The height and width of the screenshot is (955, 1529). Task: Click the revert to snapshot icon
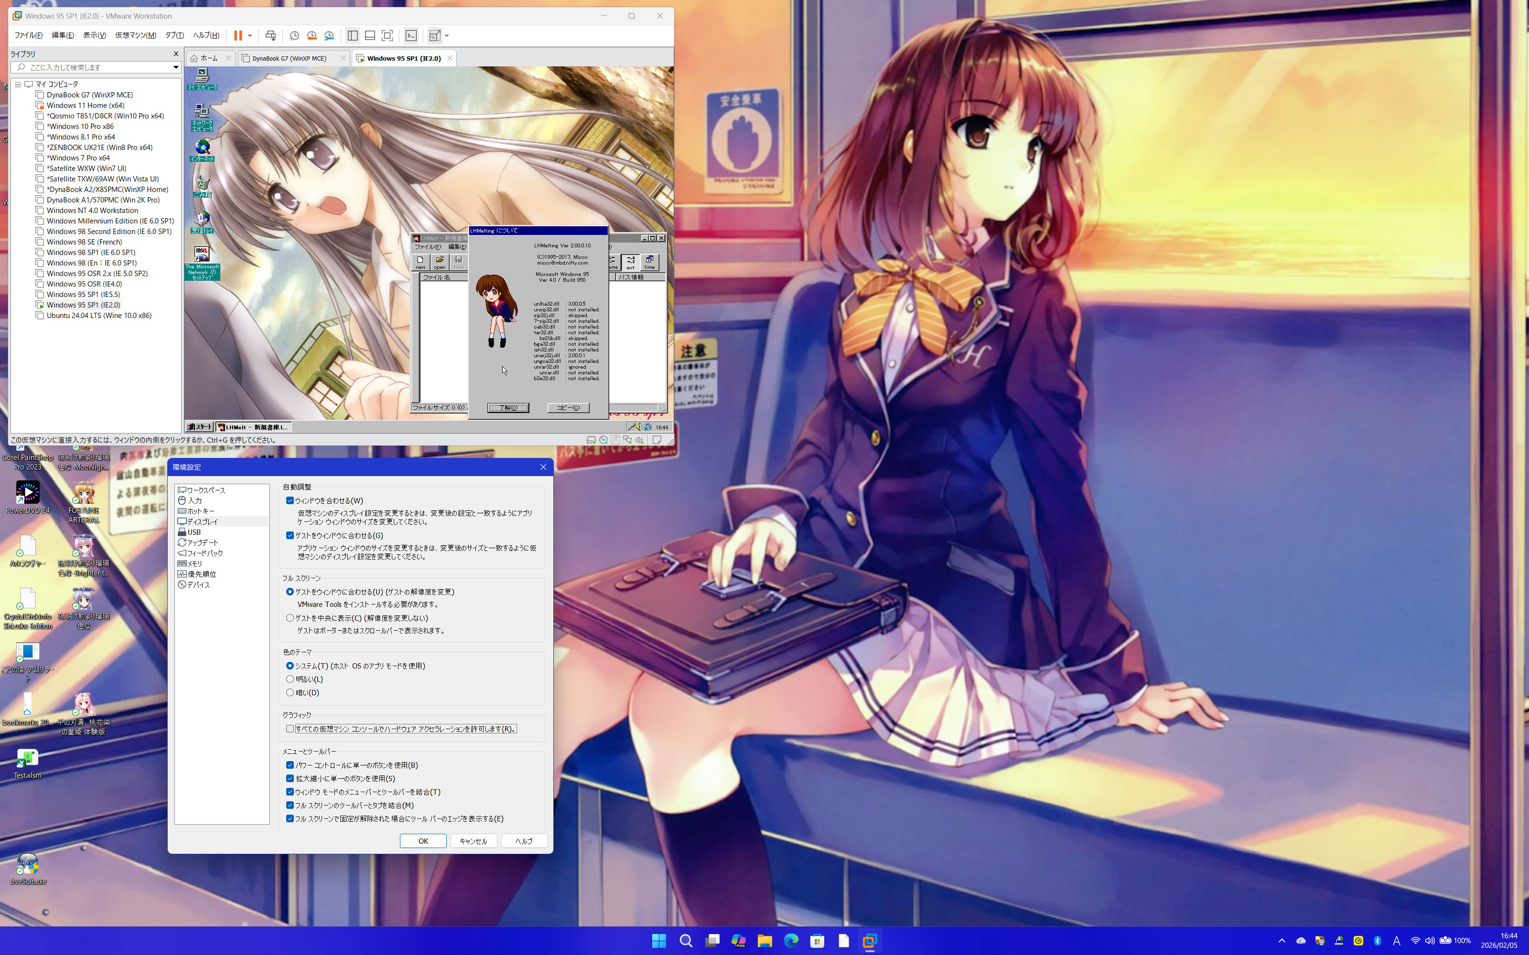pyautogui.click(x=312, y=35)
